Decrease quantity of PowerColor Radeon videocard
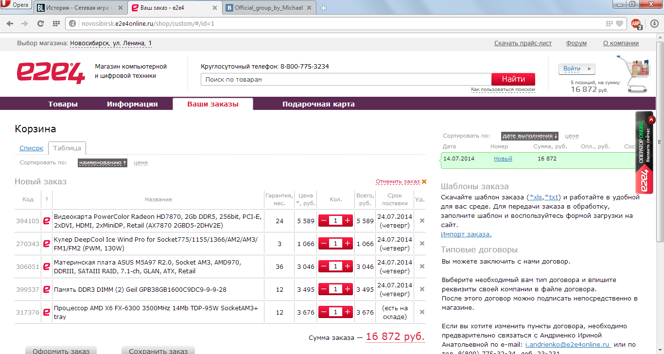664x354 pixels. click(x=324, y=221)
